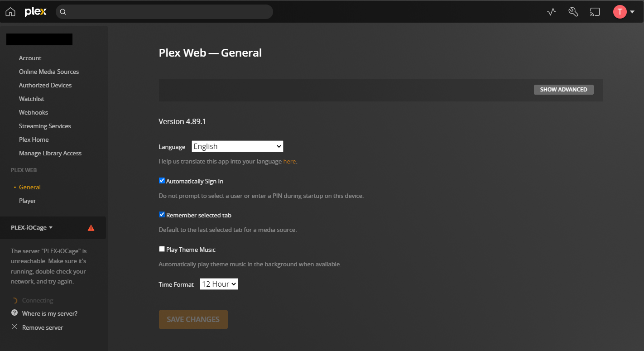Focus the top search field
The height and width of the screenshot is (351, 644).
(x=164, y=12)
